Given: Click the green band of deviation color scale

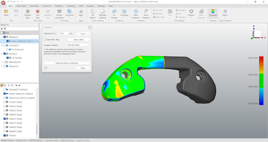Looking at the screenshot, I should pyautogui.click(x=261, y=81).
